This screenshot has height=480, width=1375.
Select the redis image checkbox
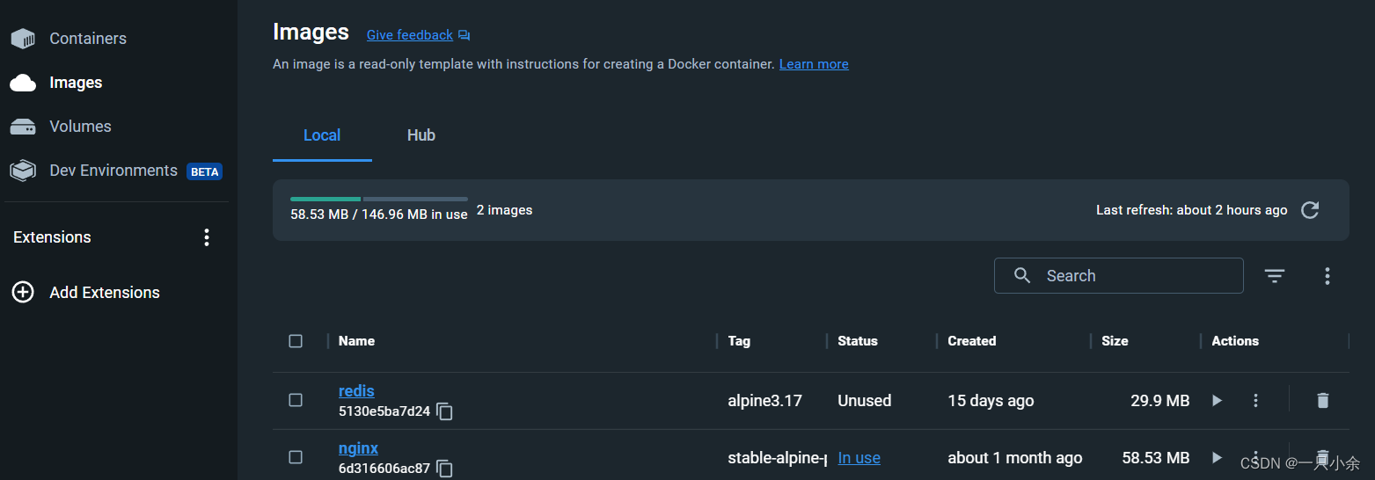point(296,400)
